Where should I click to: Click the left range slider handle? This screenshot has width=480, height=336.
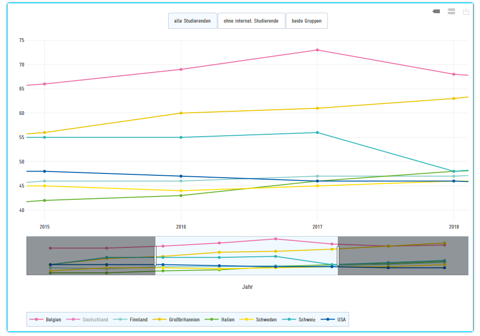pyautogui.click(x=155, y=255)
